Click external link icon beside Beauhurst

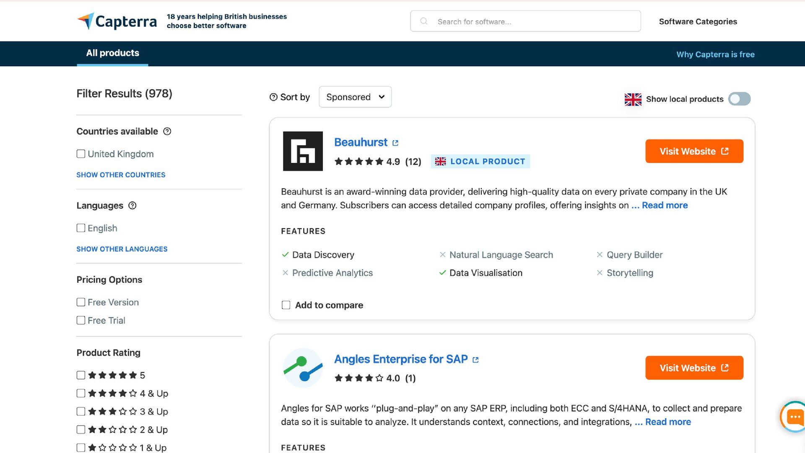(x=395, y=143)
